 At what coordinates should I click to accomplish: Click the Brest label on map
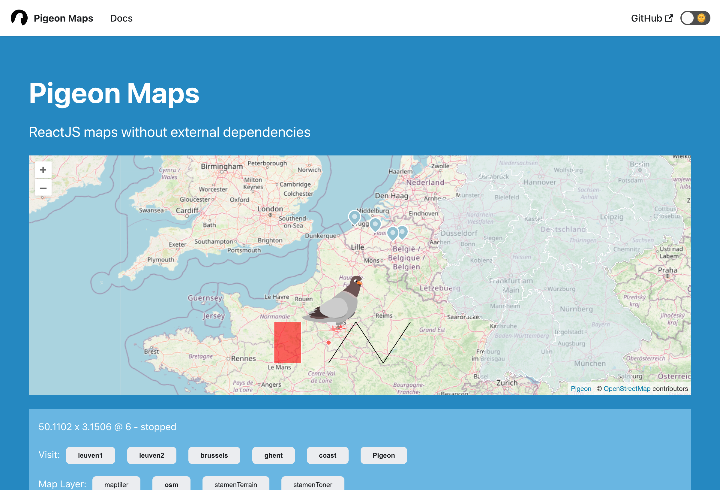point(151,352)
